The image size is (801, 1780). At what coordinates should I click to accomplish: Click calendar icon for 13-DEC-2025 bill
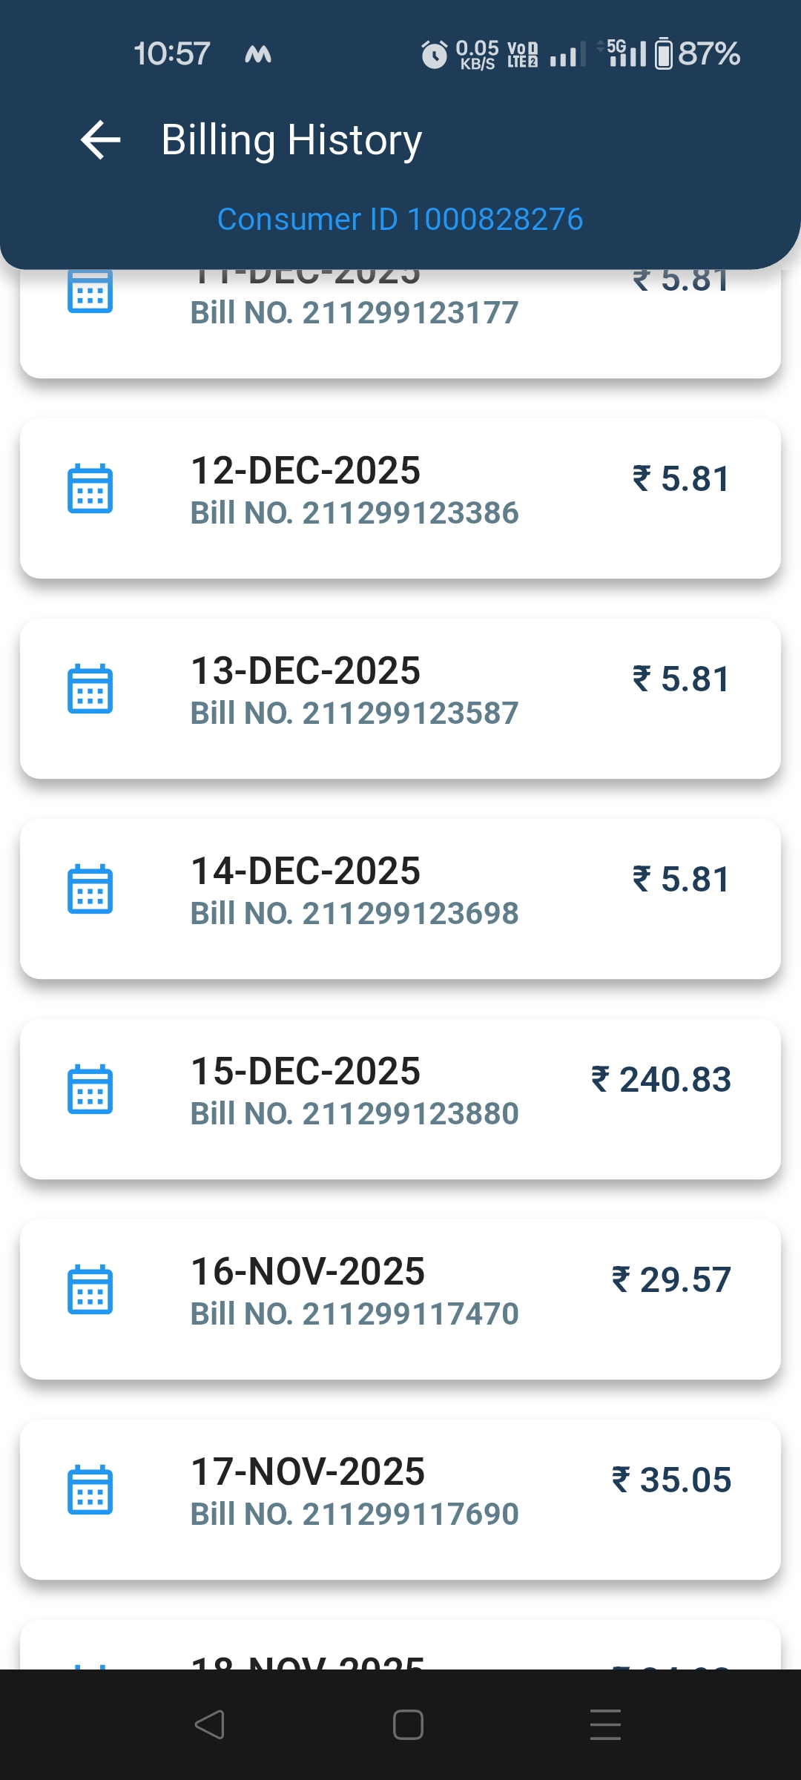pos(90,690)
